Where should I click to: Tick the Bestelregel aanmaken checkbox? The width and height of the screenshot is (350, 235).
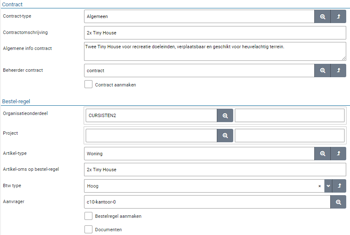88,216
